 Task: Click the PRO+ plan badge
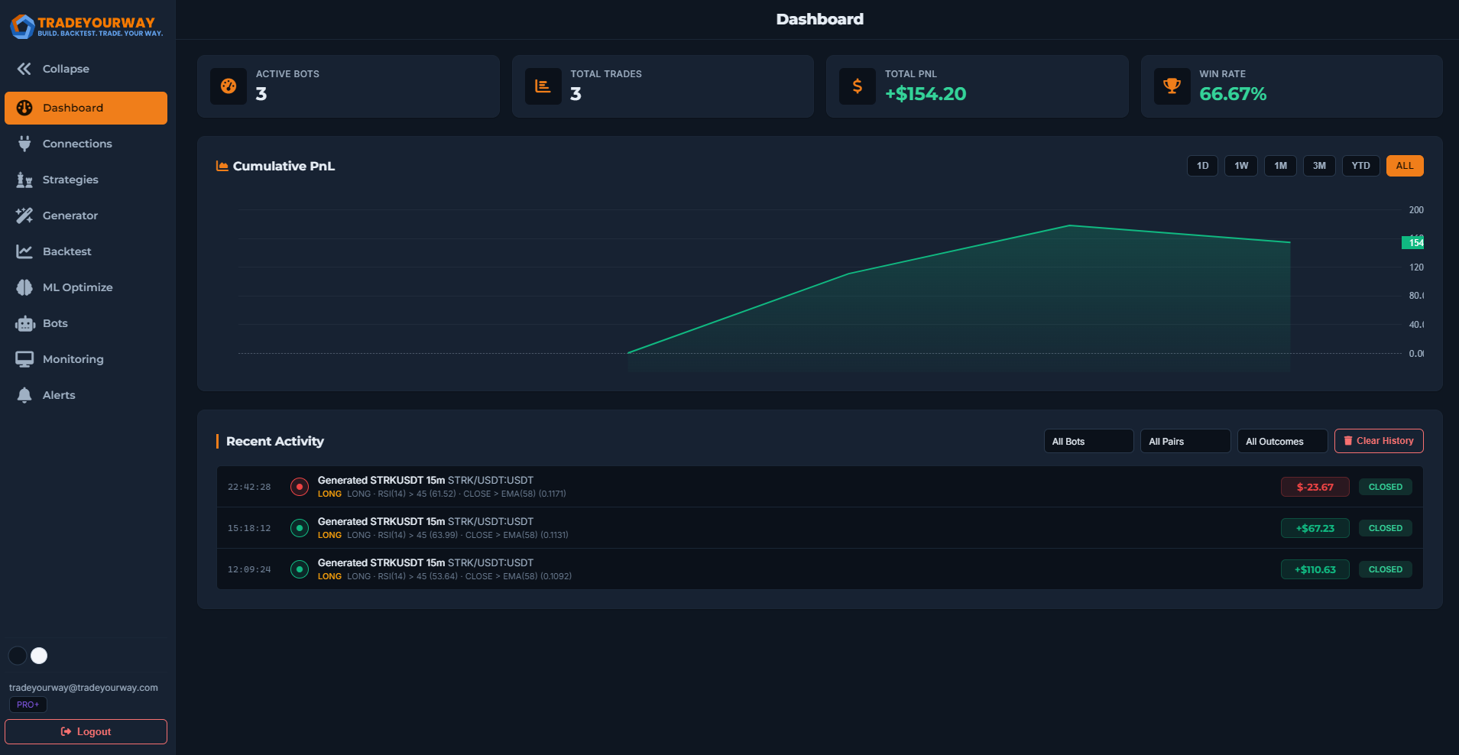tap(28, 705)
